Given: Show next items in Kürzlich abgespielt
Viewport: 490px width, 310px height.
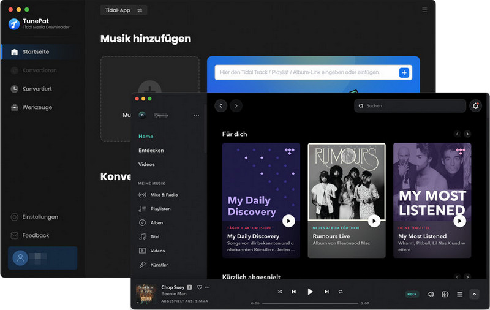Looking at the screenshot, I should (x=467, y=276).
